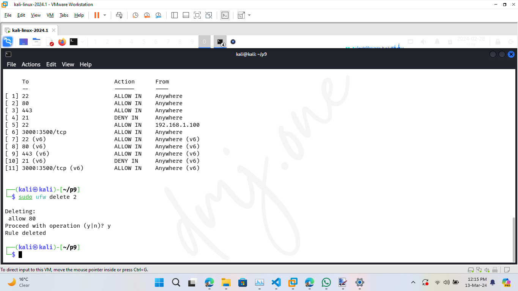Screen dimensions: 518x291
Task: Open the terminal File menu
Action: pyautogui.click(x=11, y=64)
